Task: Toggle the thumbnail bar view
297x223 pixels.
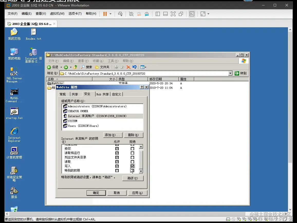Action: 165,14
